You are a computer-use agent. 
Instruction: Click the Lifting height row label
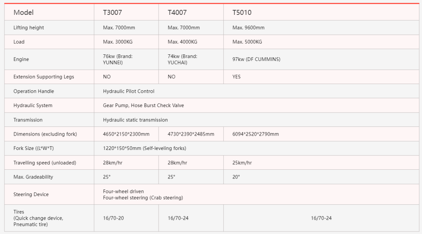point(28,28)
